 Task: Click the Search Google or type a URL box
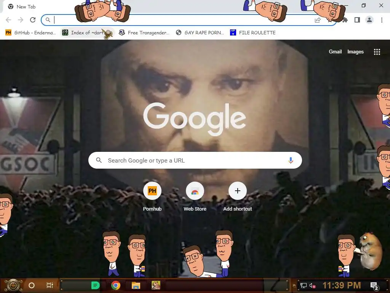(195, 161)
